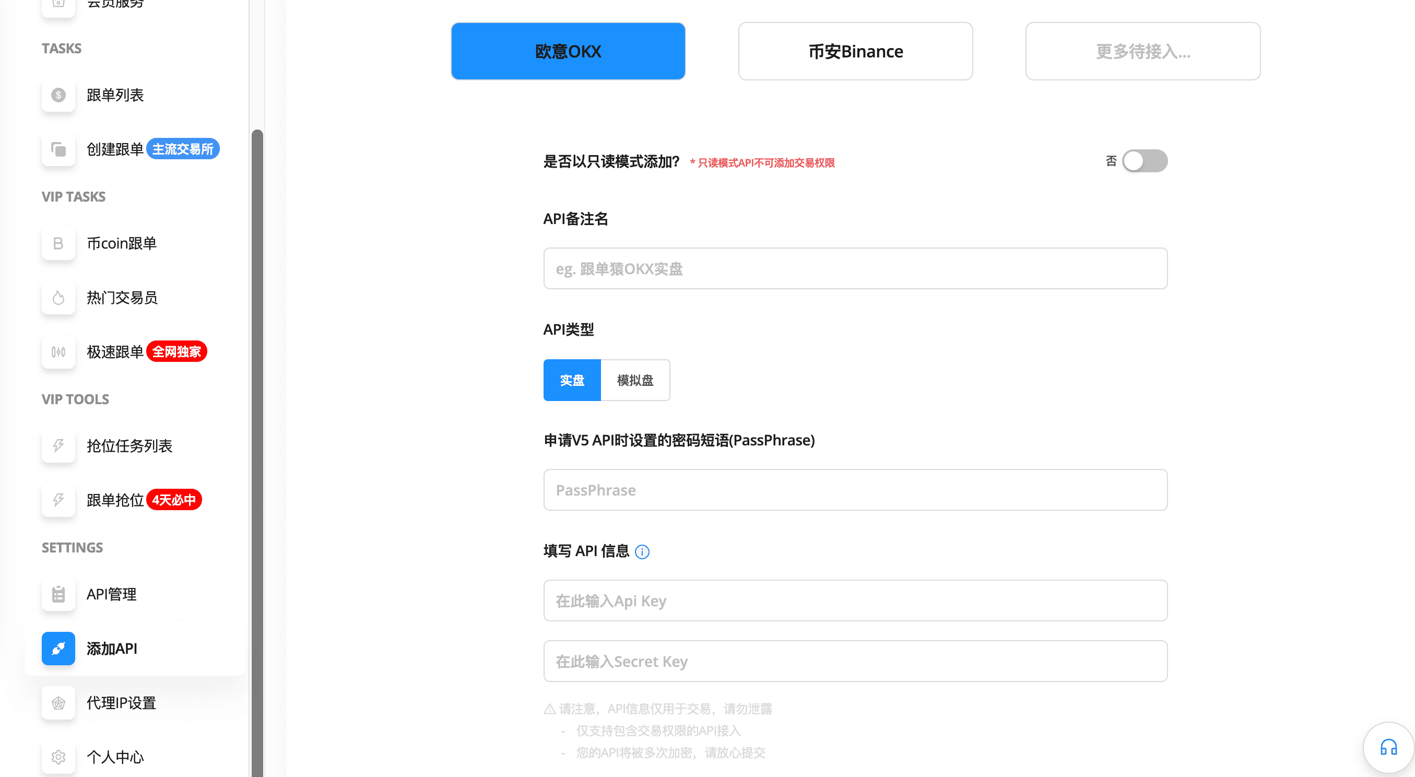Click the copy icon beside 创建跟单
Viewport: 1415px width, 777px height.
coord(58,149)
